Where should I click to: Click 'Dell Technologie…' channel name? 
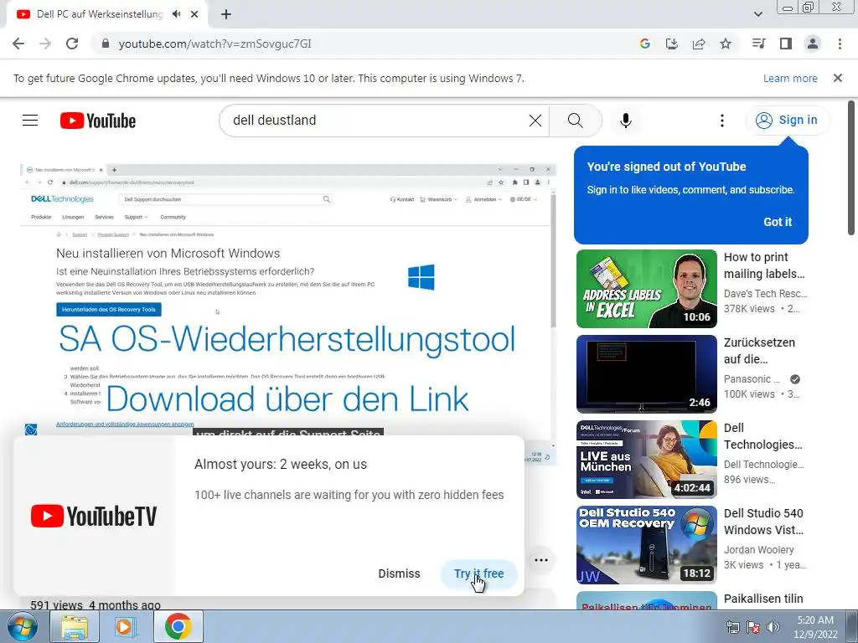764,464
